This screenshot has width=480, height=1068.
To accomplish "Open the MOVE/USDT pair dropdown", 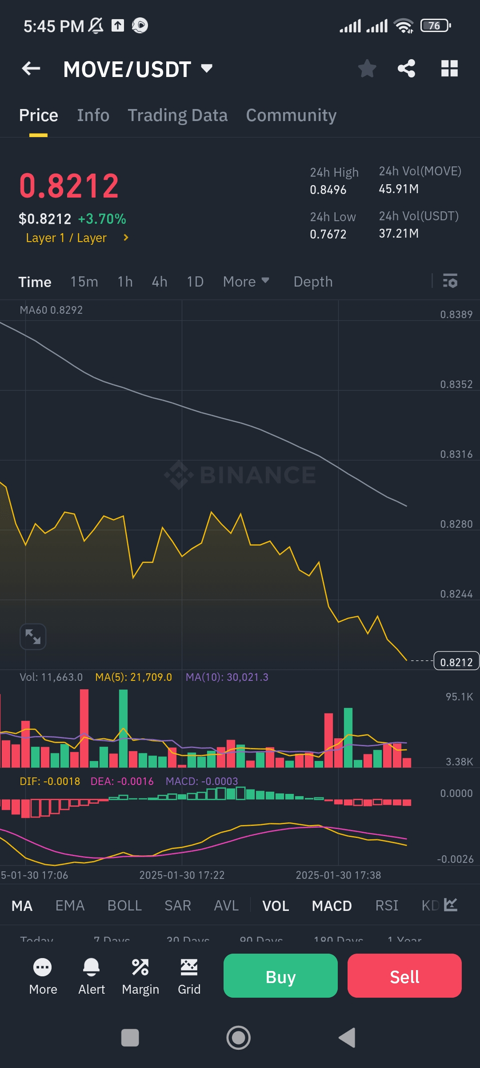I will point(207,69).
